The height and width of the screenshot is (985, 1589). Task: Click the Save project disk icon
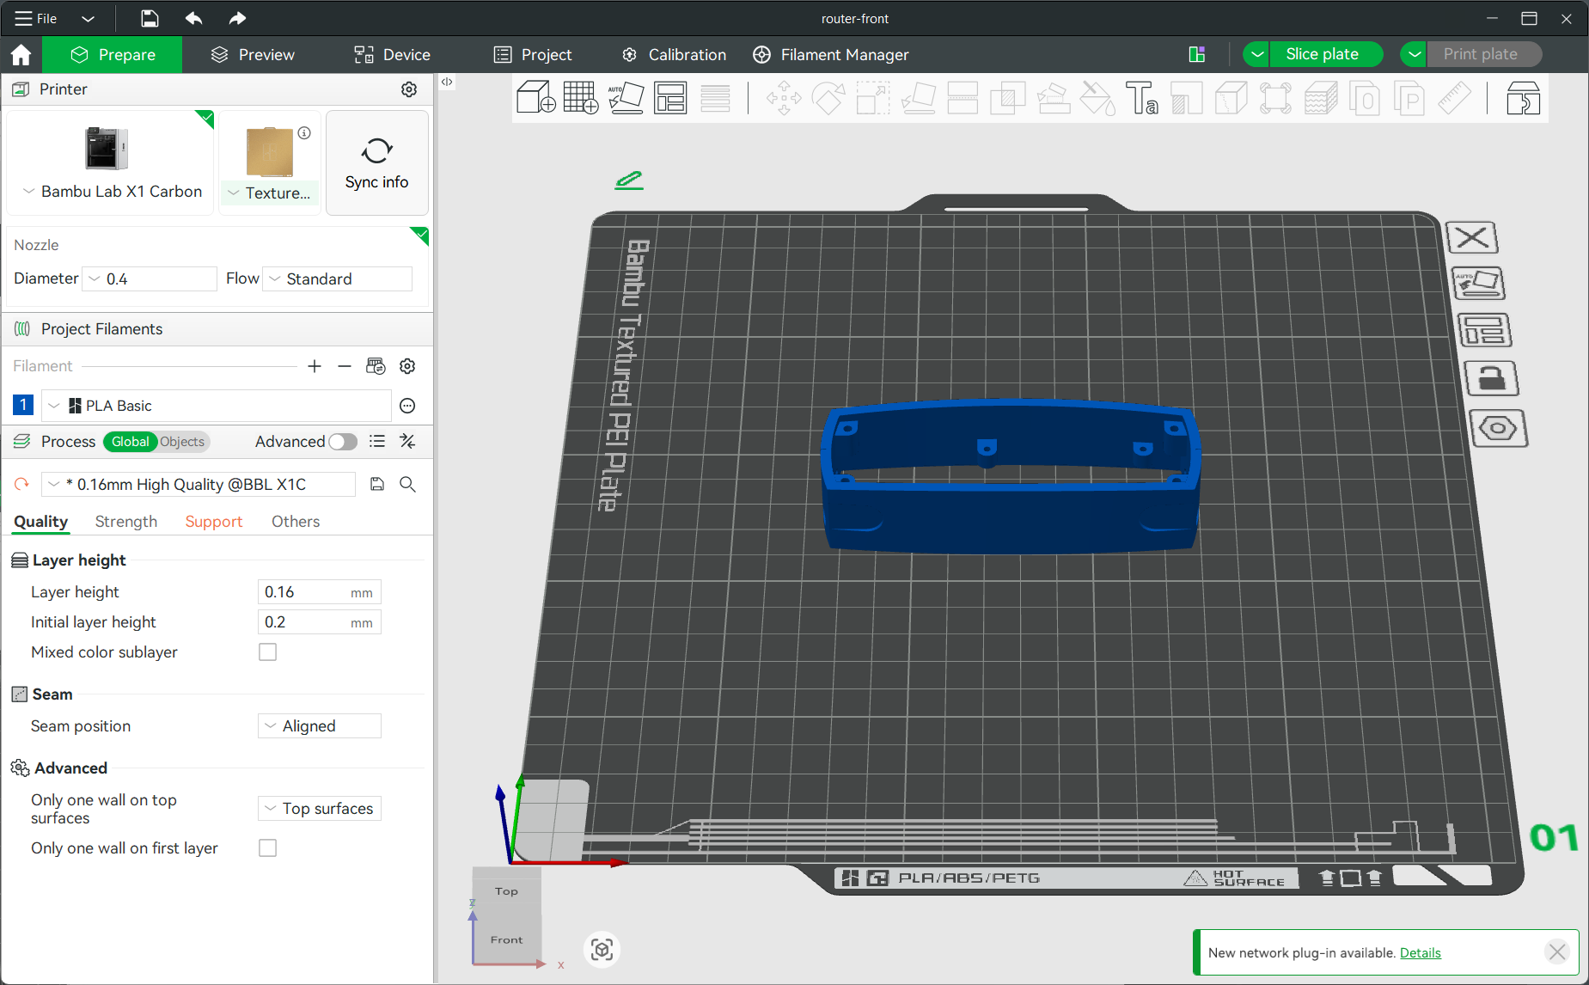pos(150,18)
